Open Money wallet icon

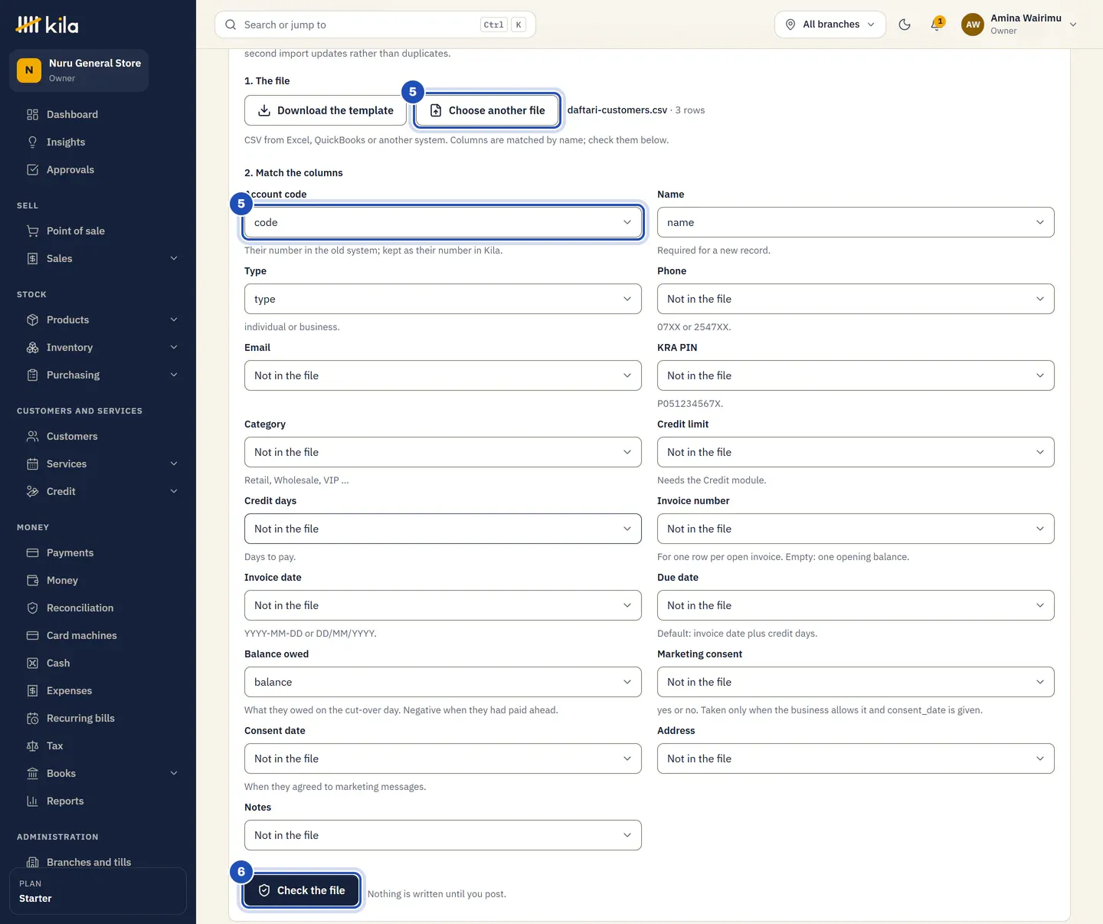point(32,580)
